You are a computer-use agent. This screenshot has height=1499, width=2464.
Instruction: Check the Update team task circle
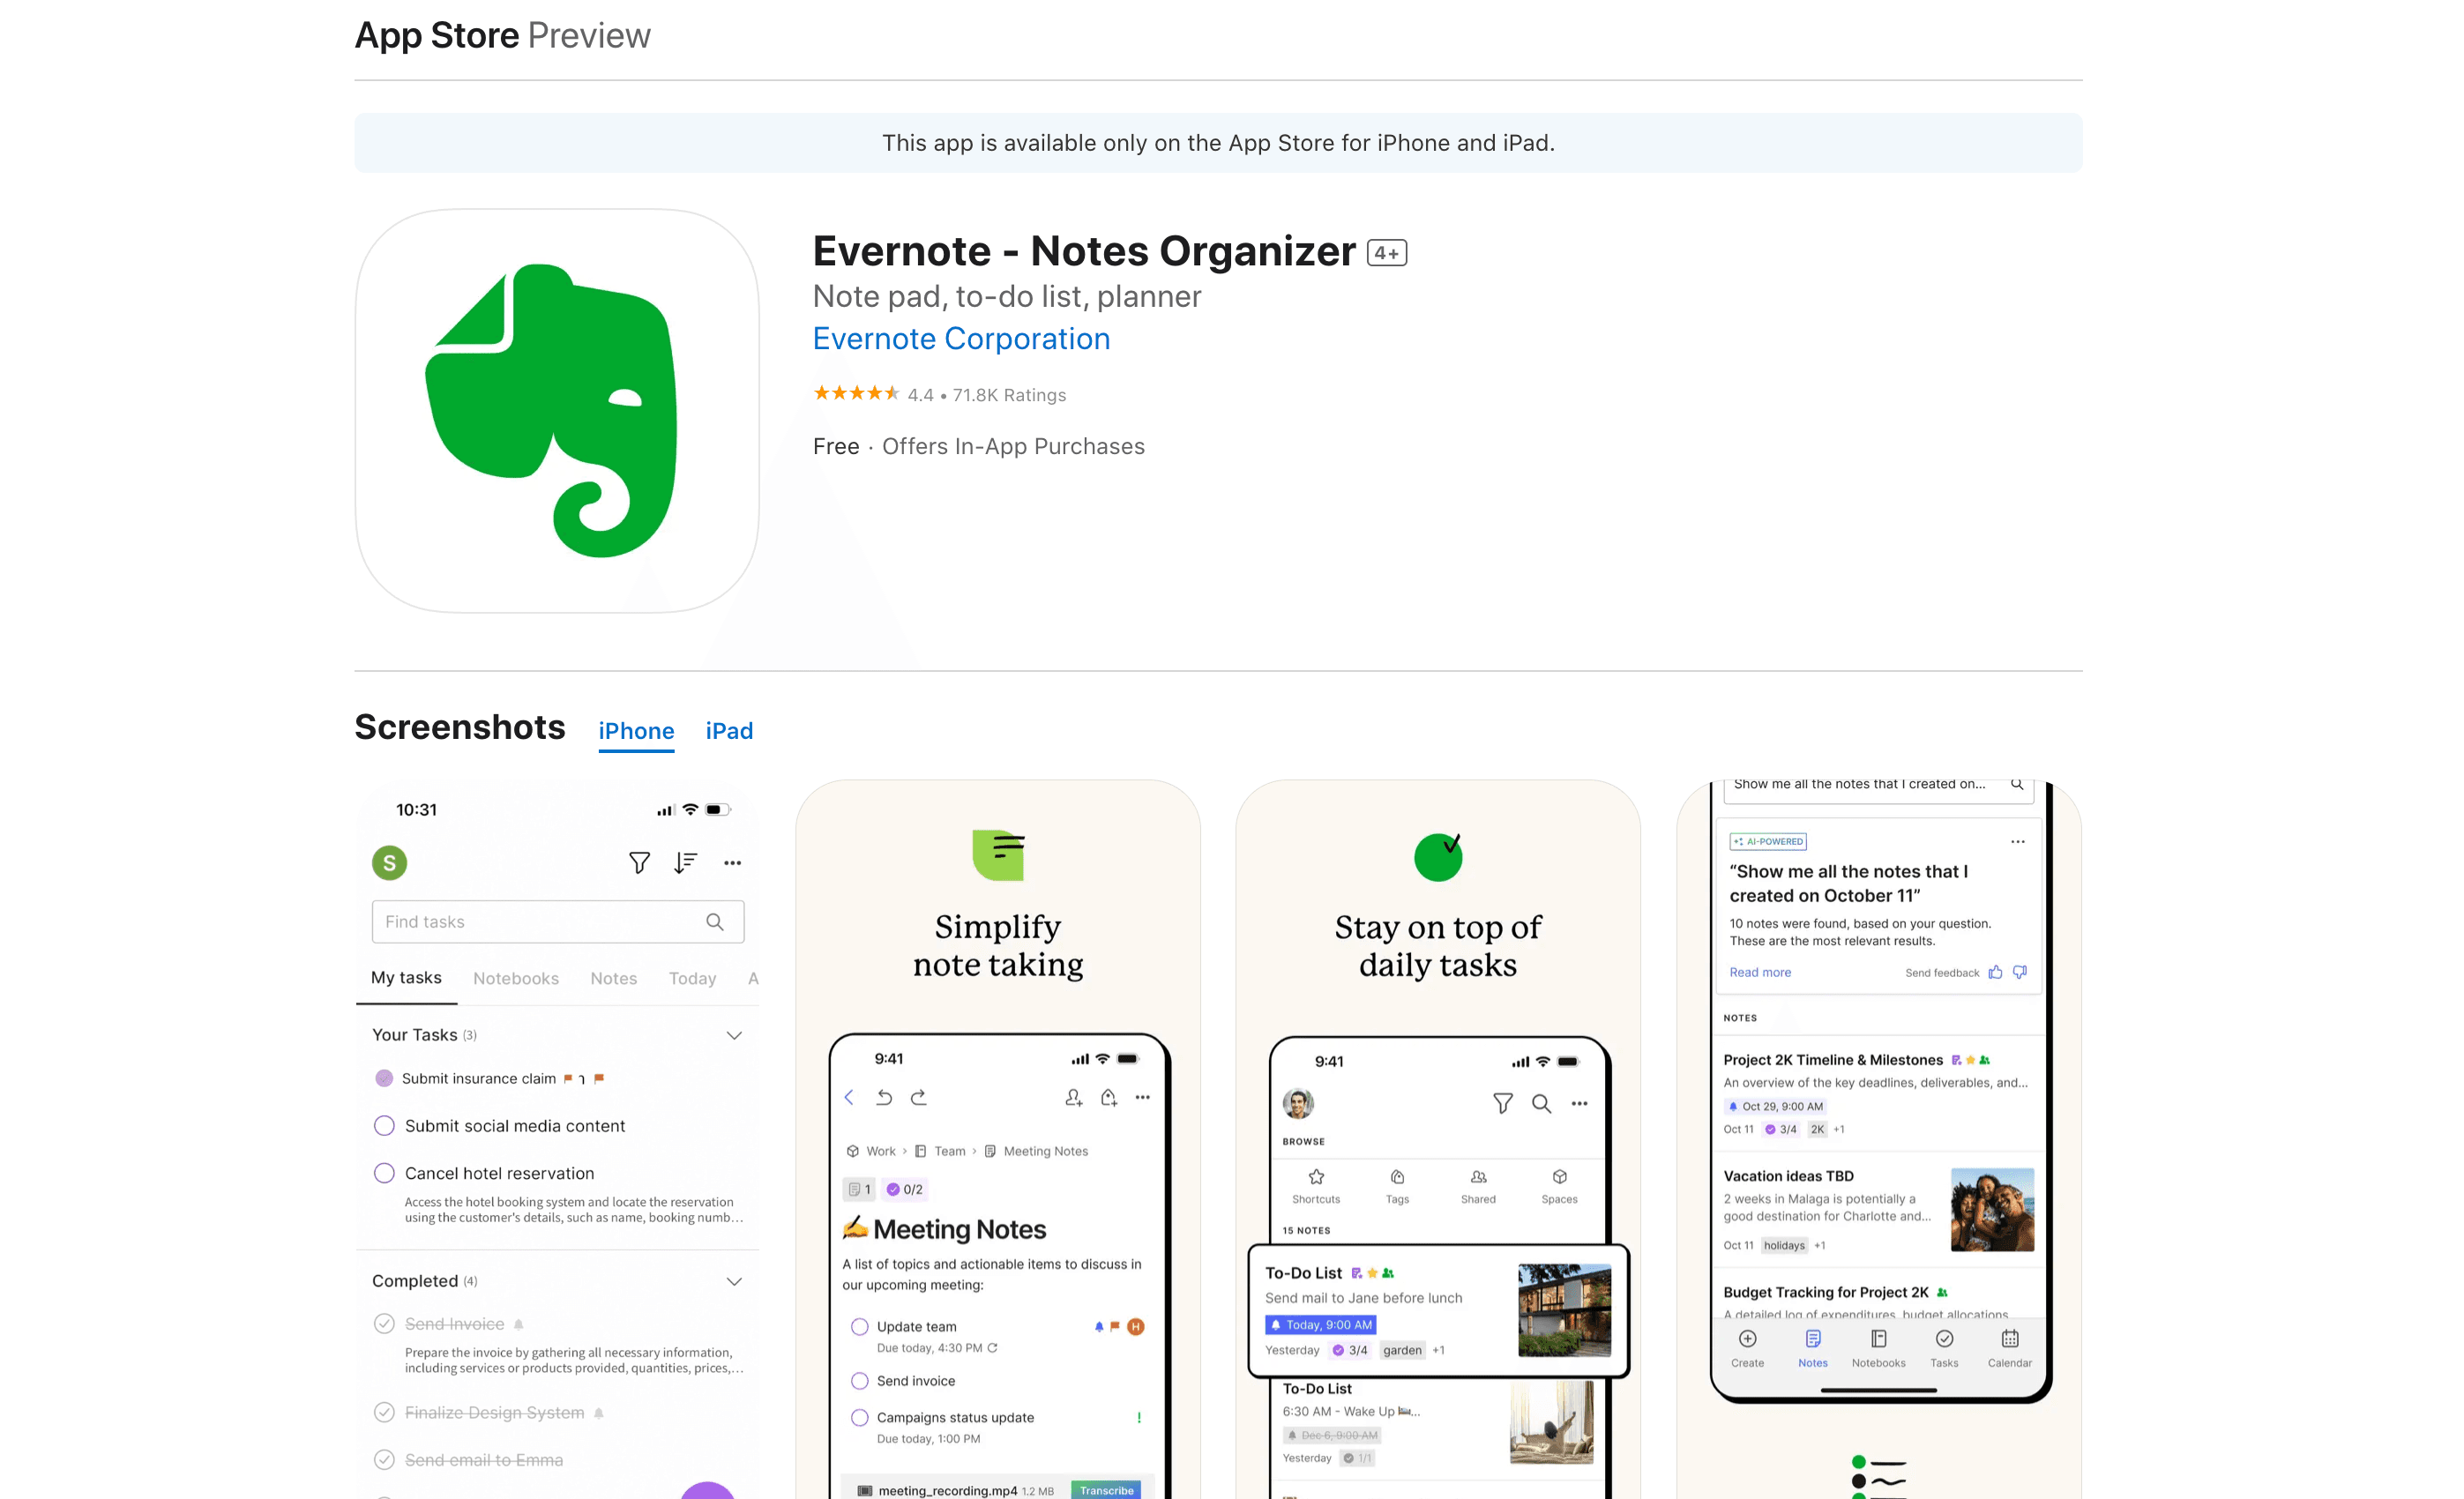click(859, 1327)
